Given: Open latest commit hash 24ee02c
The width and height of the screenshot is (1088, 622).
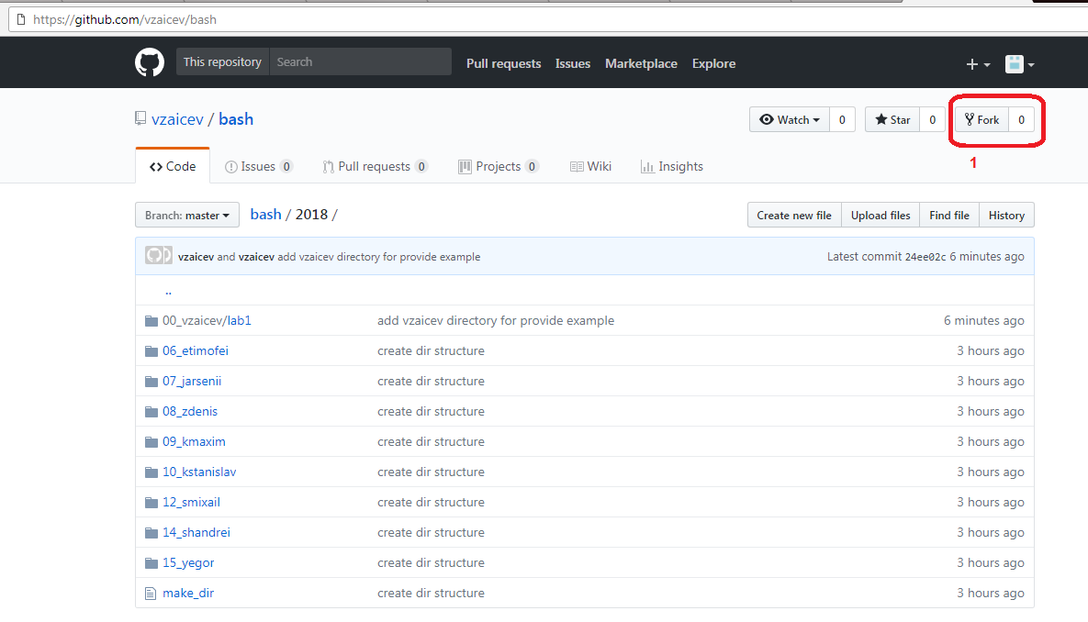Looking at the screenshot, I should pos(925,257).
